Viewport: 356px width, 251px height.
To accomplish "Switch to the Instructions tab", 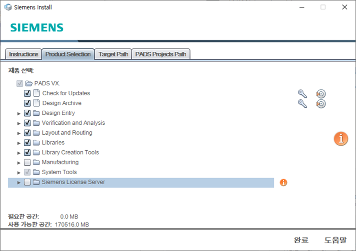I will (x=23, y=54).
